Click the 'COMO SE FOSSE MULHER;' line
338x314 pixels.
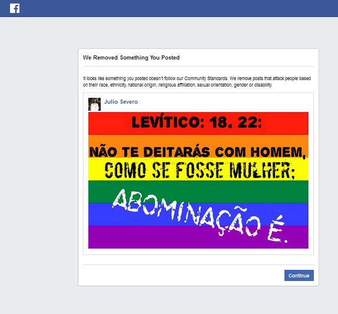point(200,170)
